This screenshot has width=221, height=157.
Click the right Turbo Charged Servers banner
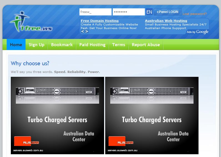pos(152,115)
